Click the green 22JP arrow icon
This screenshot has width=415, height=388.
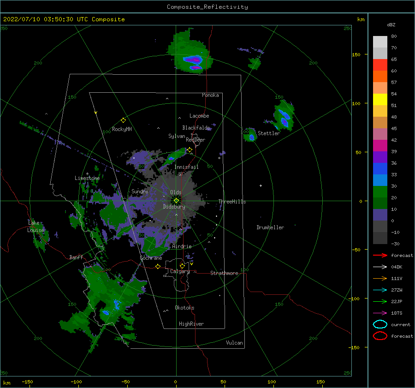(x=380, y=301)
